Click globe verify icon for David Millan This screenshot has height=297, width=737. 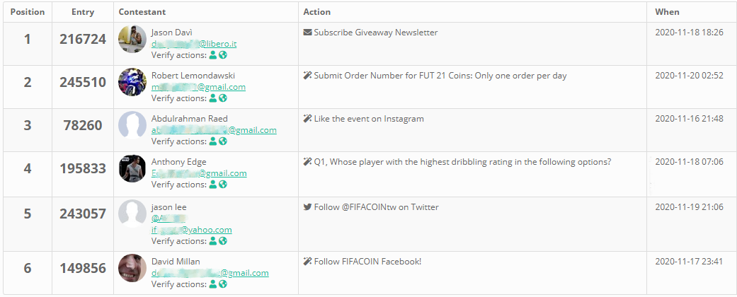tap(223, 284)
